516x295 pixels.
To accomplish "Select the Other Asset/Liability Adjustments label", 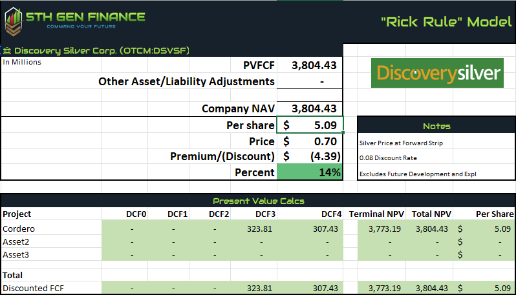I will [186, 81].
